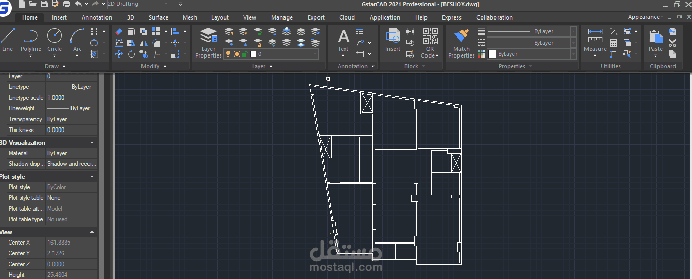Viewport: 692px width, 279px height.
Task: Open the QR Code tool
Action: click(430, 43)
